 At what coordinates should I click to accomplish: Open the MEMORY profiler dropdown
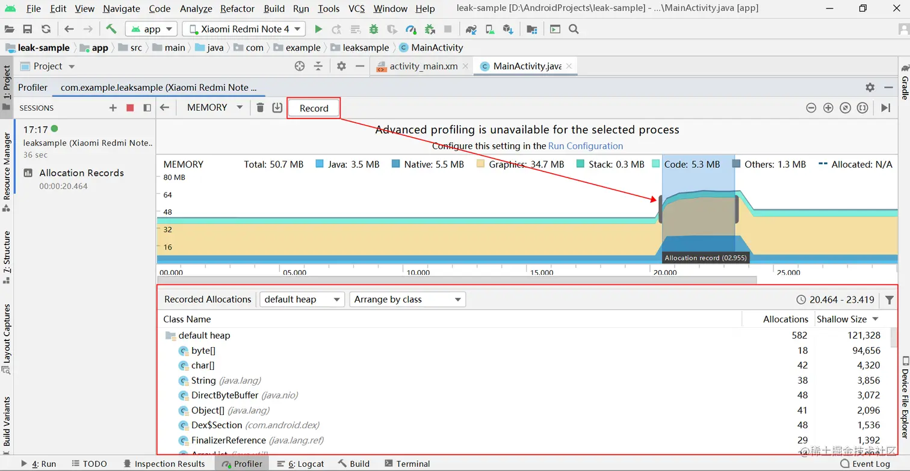(x=214, y=108)
